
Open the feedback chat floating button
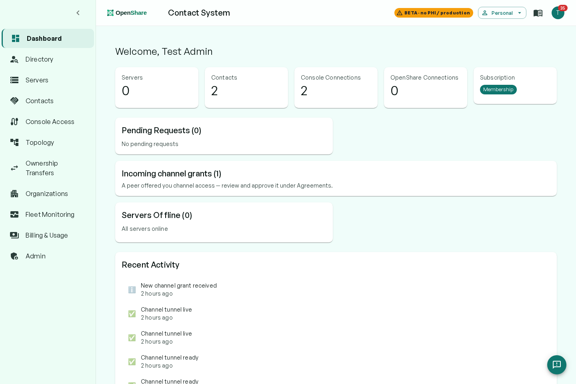point(557,365)
